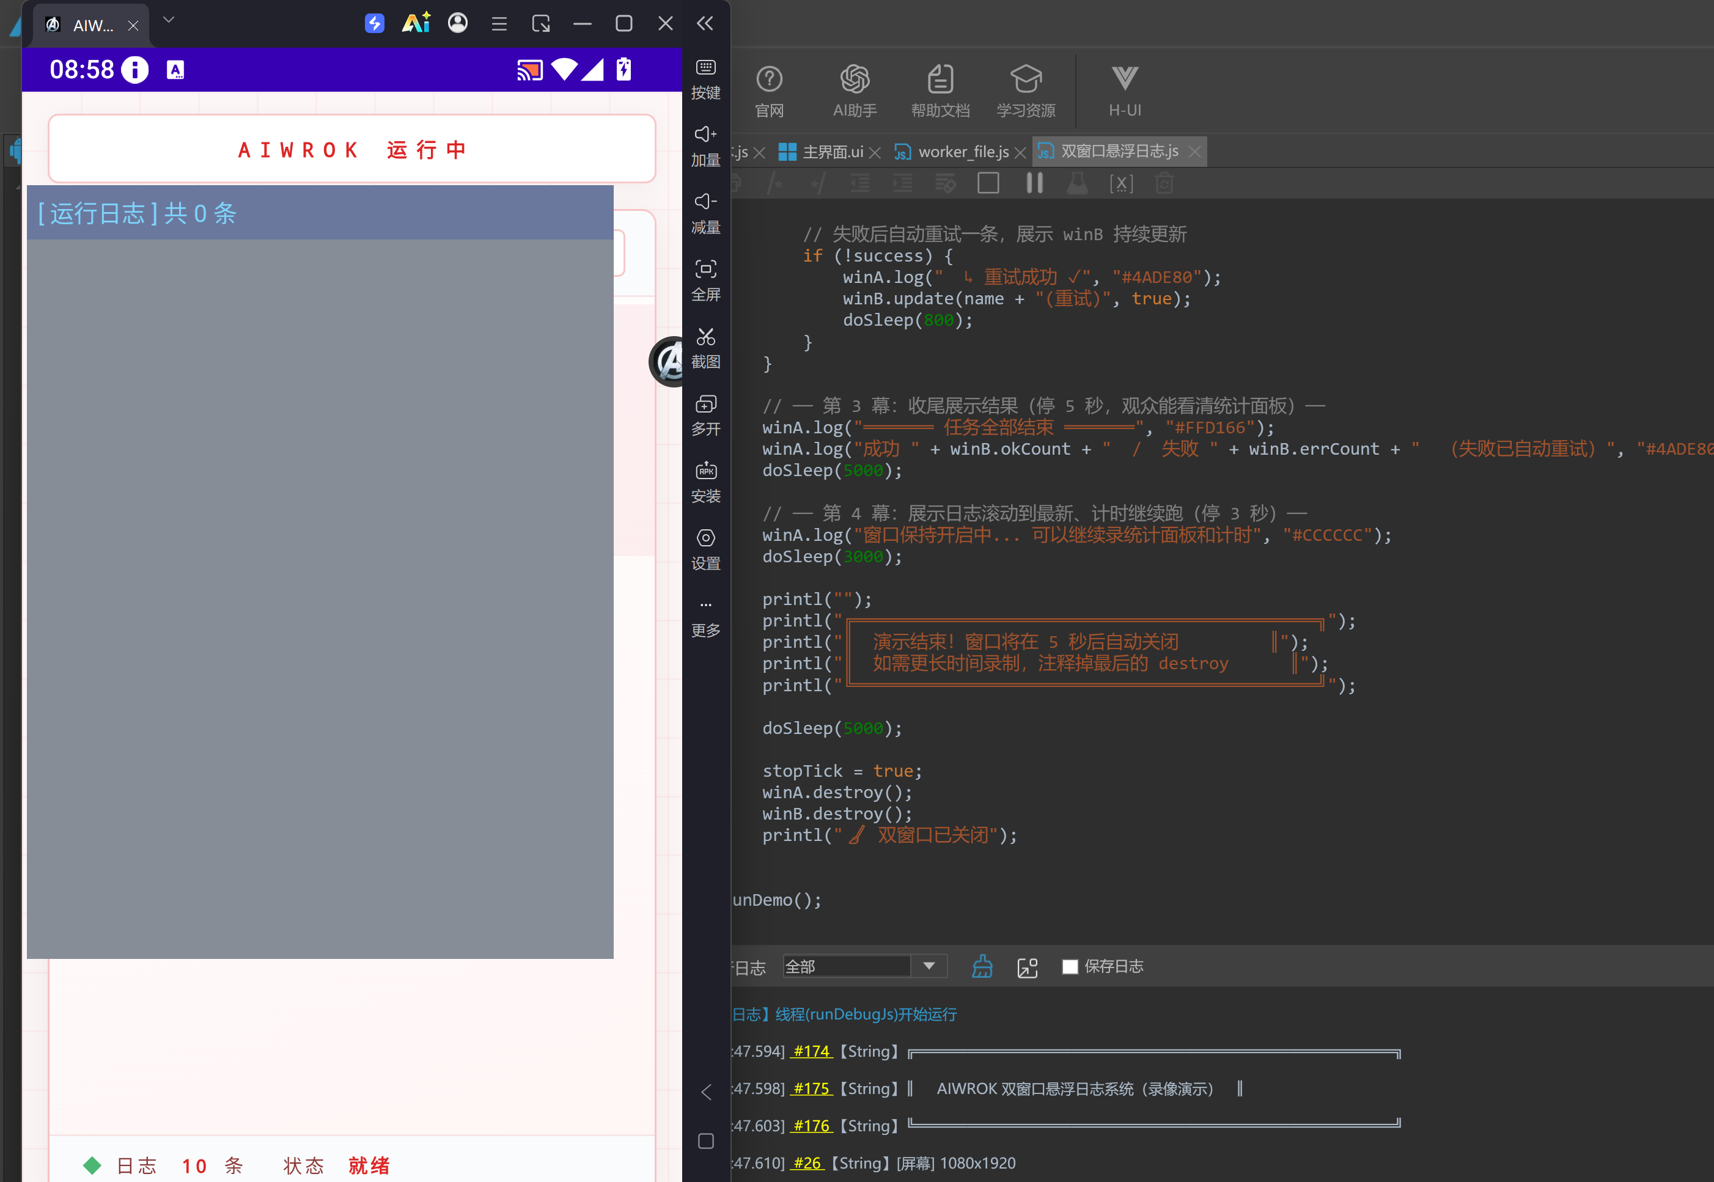The width and height of the screenshot is (1714, 1182).
Task: Open the emulator hamburger menu
Action: 499,24
